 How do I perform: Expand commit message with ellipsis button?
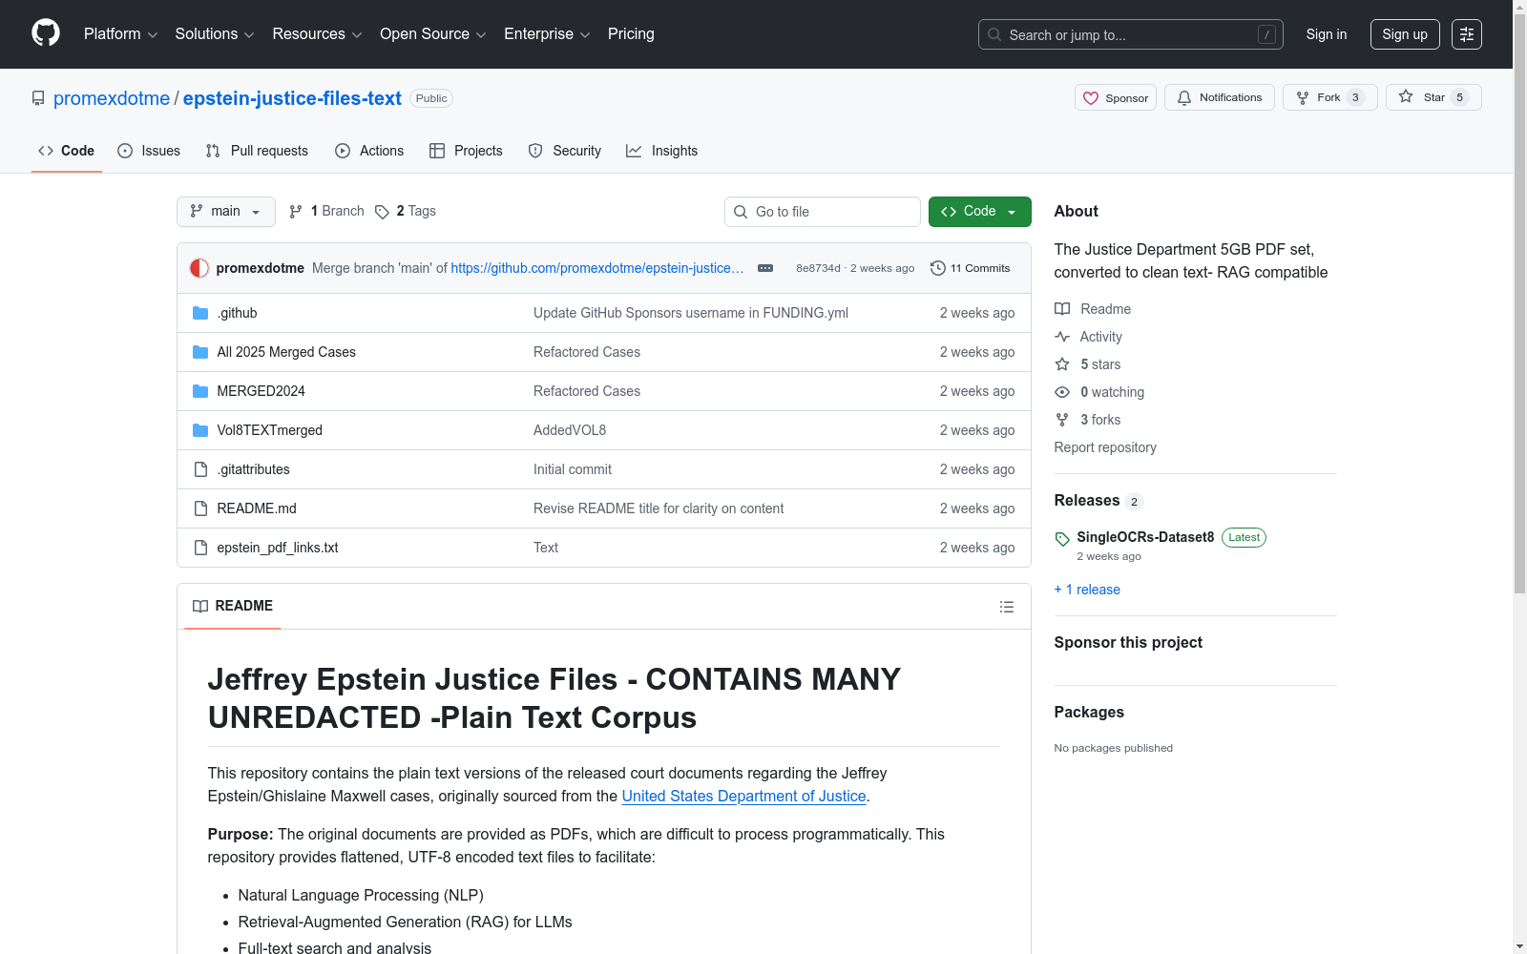tap(765, 268)
